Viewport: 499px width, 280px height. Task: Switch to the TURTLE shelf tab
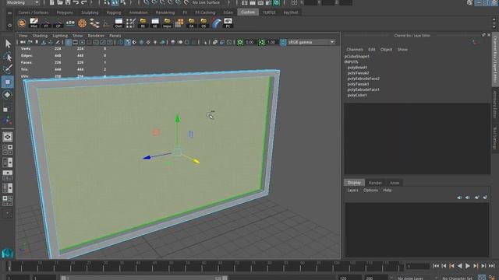coord(269,12)
